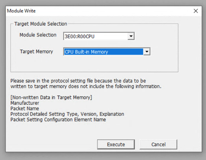206x160 pixels.
Task: Click the Packet Name text line
Action: click(25, 109)
